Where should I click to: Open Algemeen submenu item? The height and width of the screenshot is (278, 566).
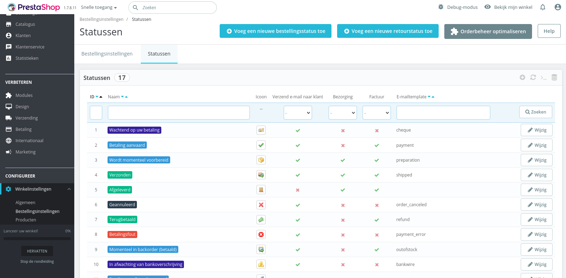coord(25,203)
